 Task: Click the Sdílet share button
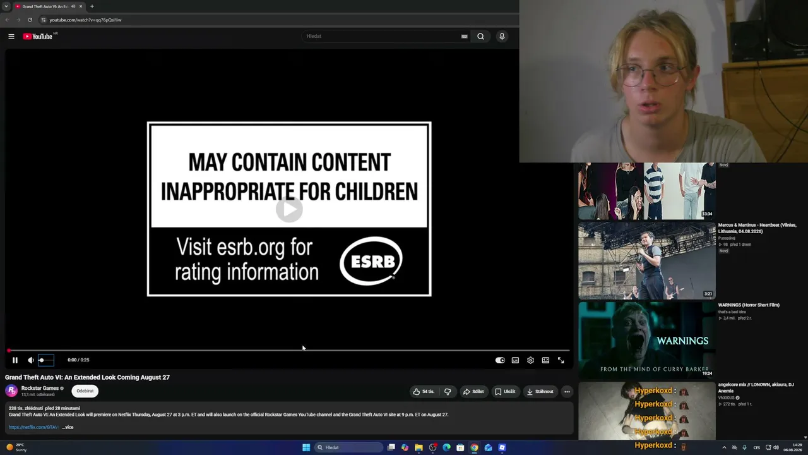click(473, 392)
